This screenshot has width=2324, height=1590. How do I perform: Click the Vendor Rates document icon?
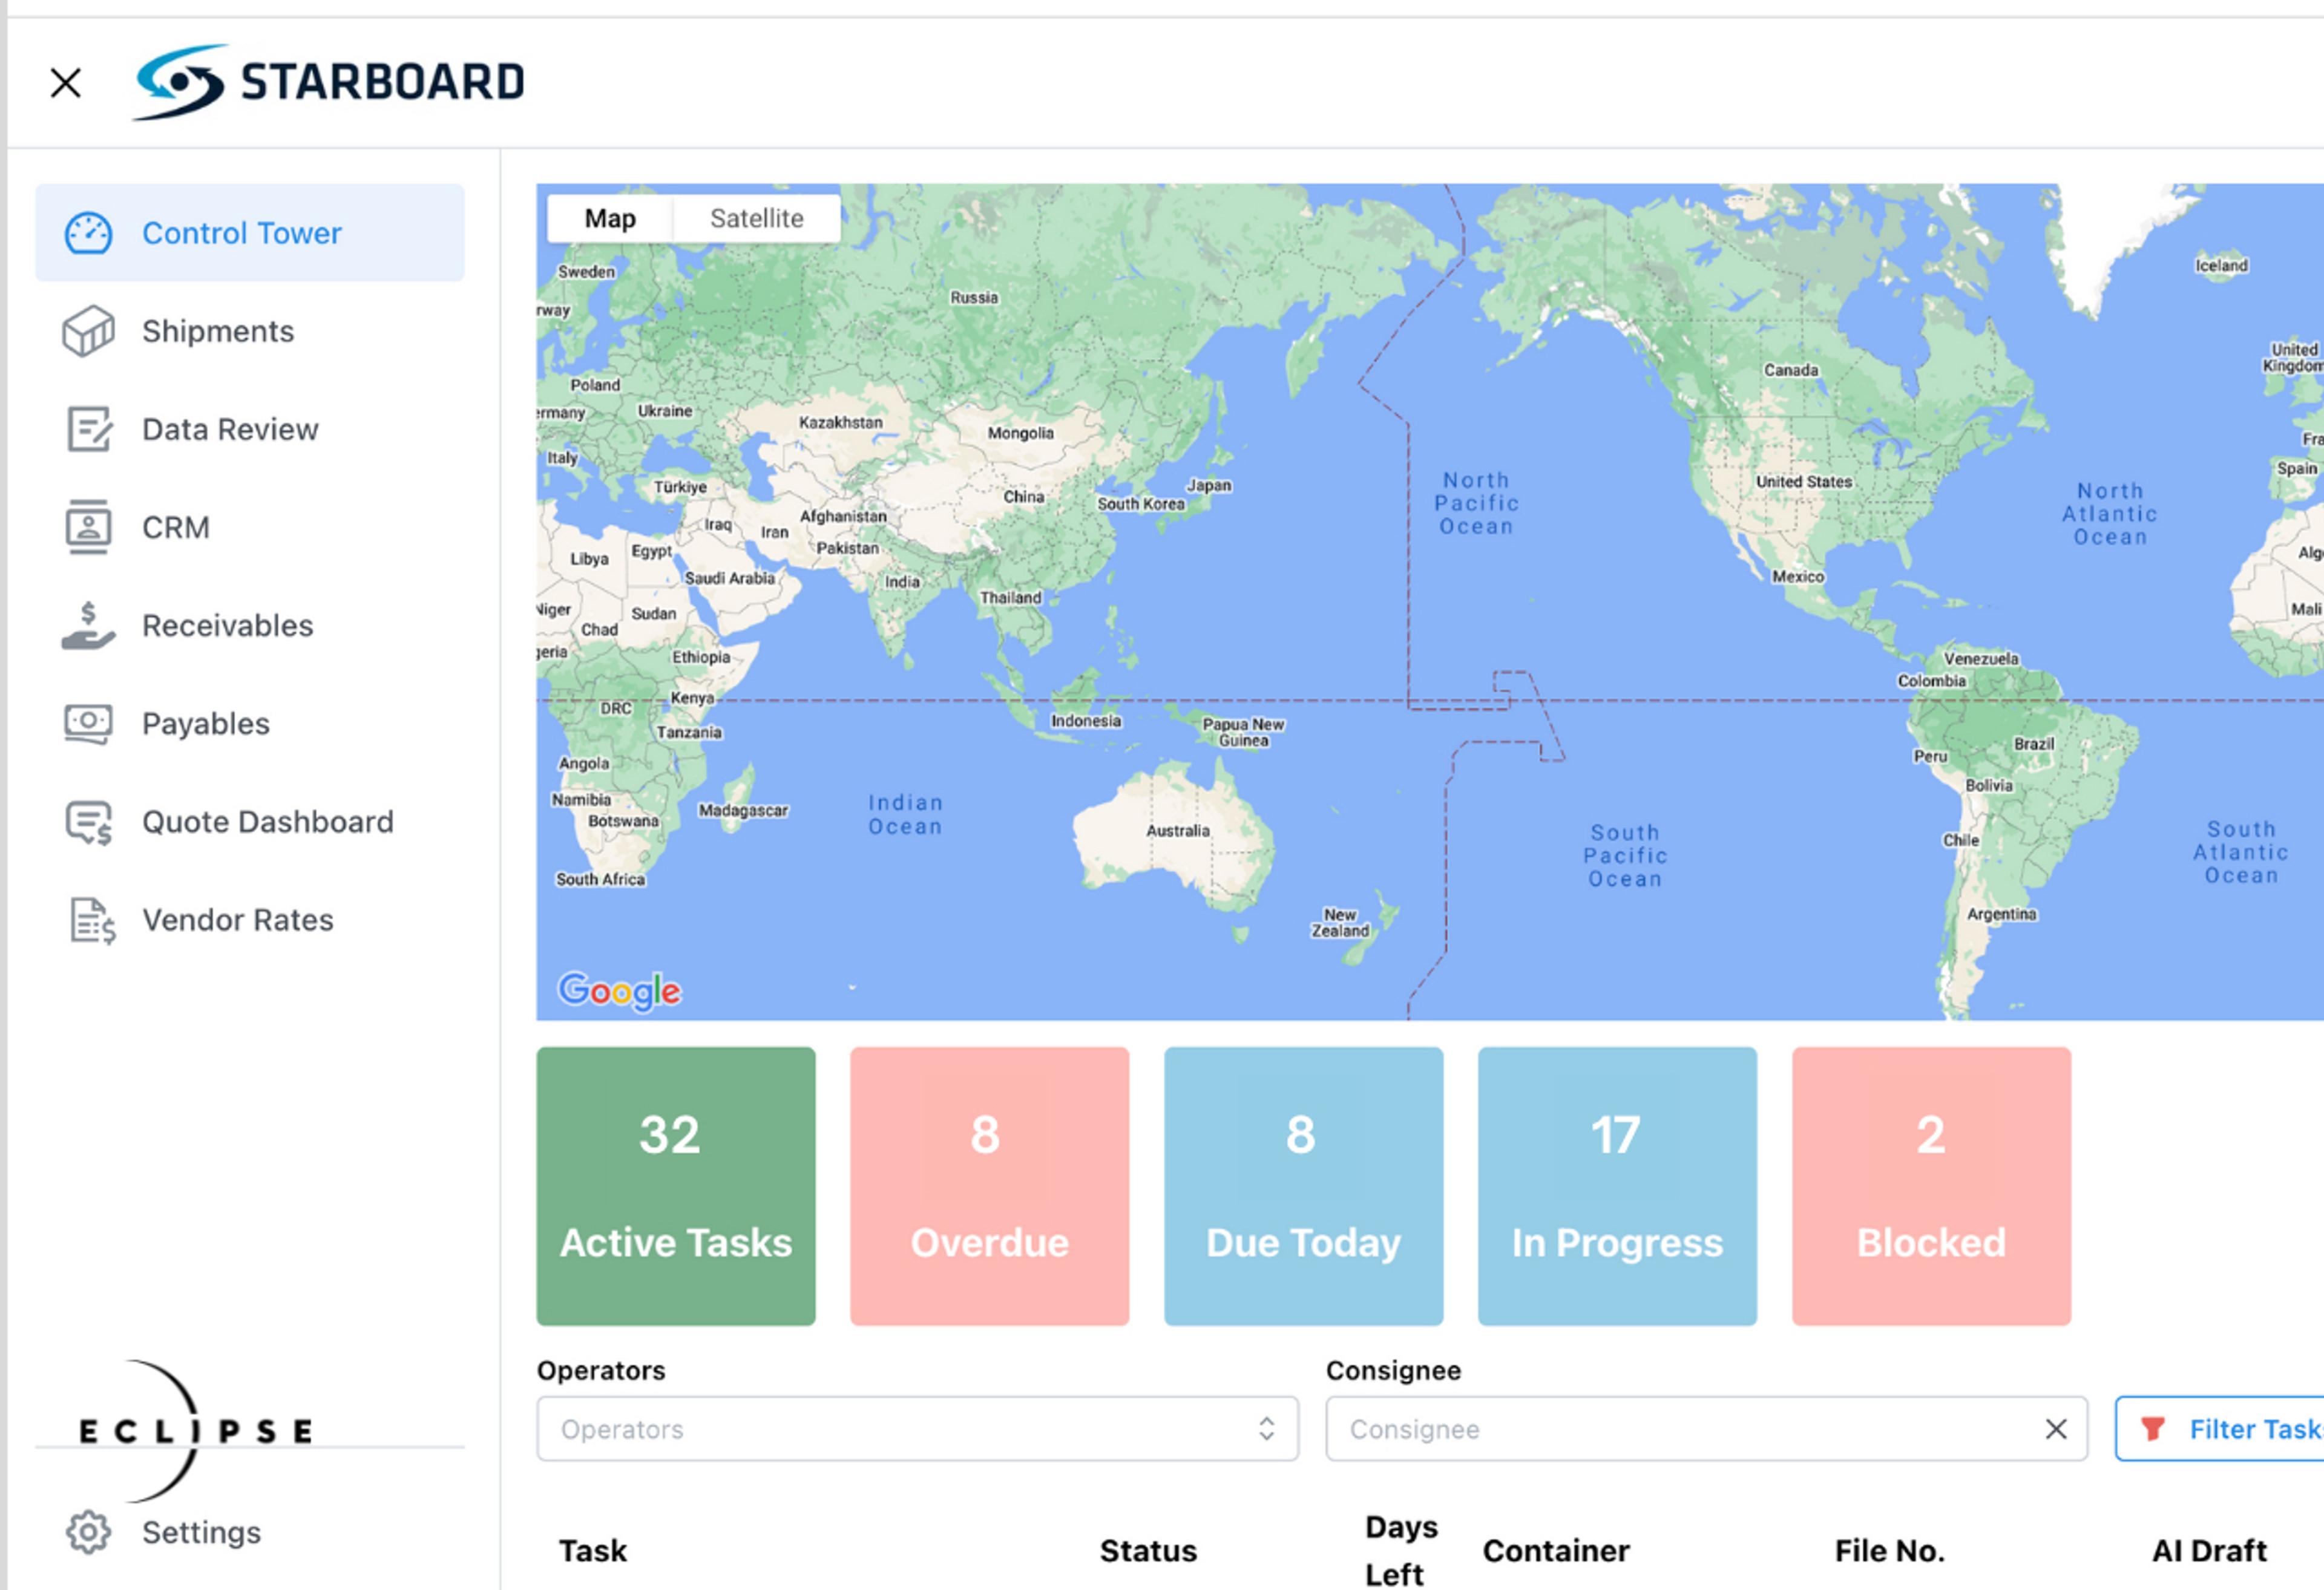click(92, 920)
